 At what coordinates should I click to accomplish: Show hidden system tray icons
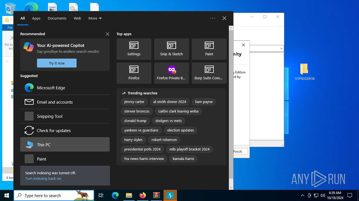click(x=302, y=195)
